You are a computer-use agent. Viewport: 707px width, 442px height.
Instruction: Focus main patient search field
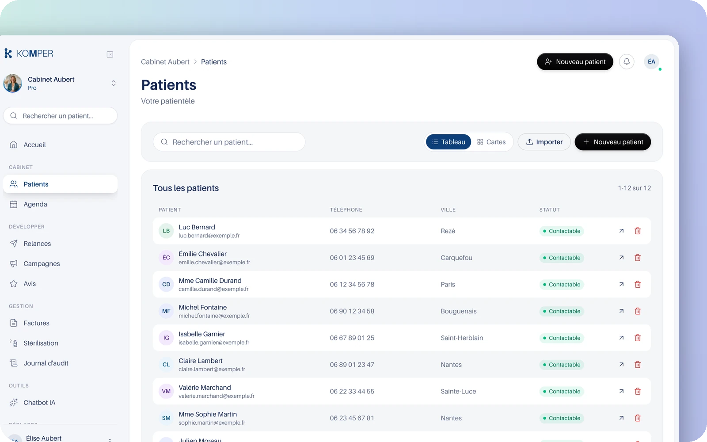tap(229, 142)
